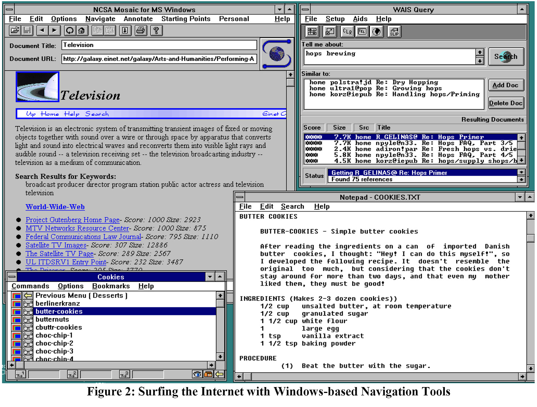Open the MTV Networks Resource Center link
The image size is (537, 407).
tap(77, 228)
